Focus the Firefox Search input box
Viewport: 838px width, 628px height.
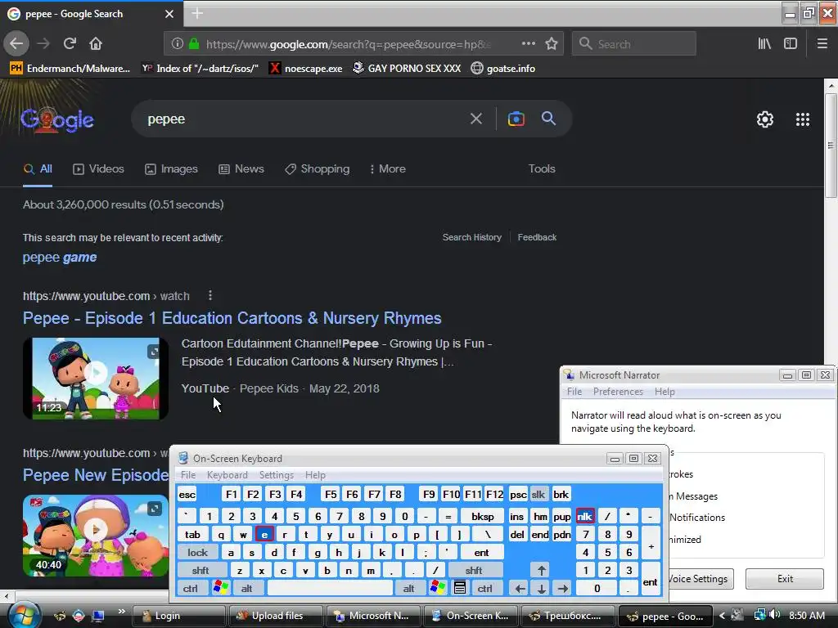(634, 44)
